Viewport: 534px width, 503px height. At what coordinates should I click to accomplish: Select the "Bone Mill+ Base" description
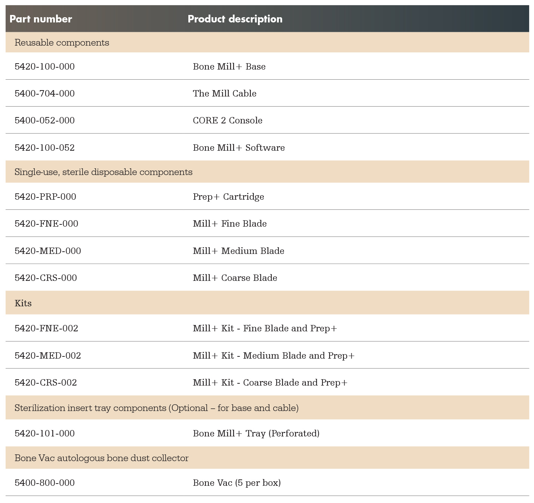[229, 67]
